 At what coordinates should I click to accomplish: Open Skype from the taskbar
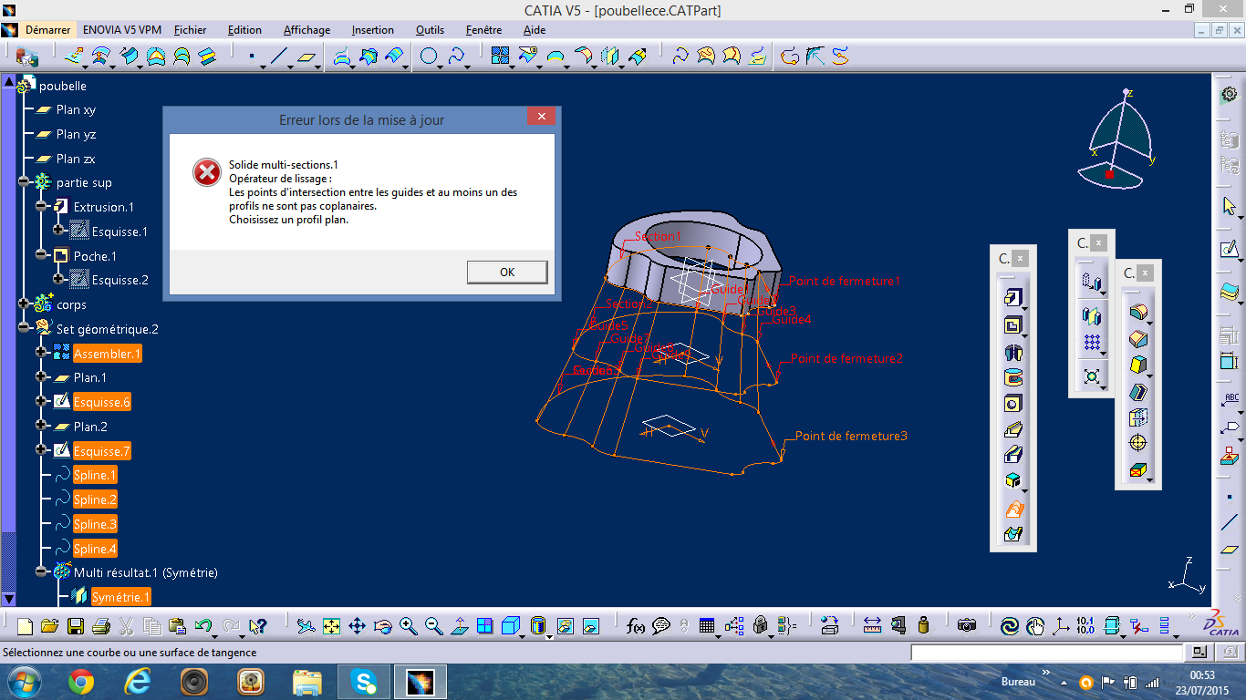point(364,681)
